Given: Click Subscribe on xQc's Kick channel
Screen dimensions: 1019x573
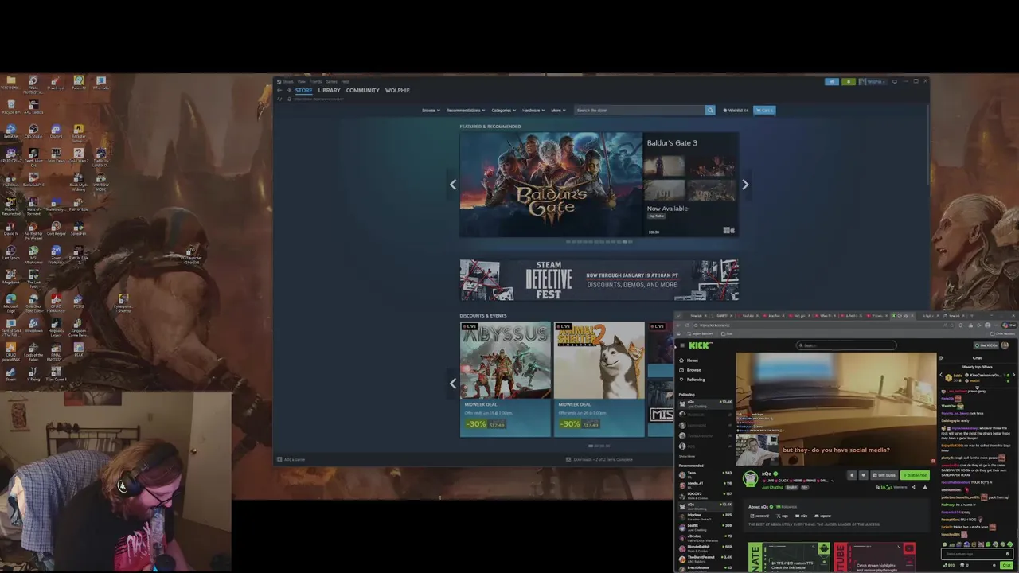Looking at the screenshot, I should point(915,475).
